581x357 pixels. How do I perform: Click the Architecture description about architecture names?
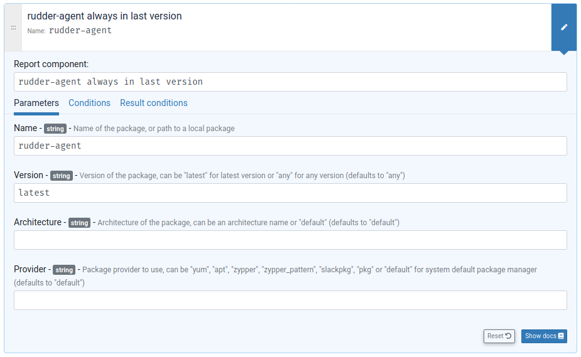[248, 222]
